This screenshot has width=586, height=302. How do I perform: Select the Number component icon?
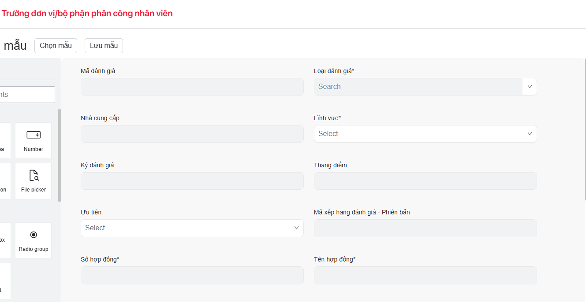[x=34, y=140]
